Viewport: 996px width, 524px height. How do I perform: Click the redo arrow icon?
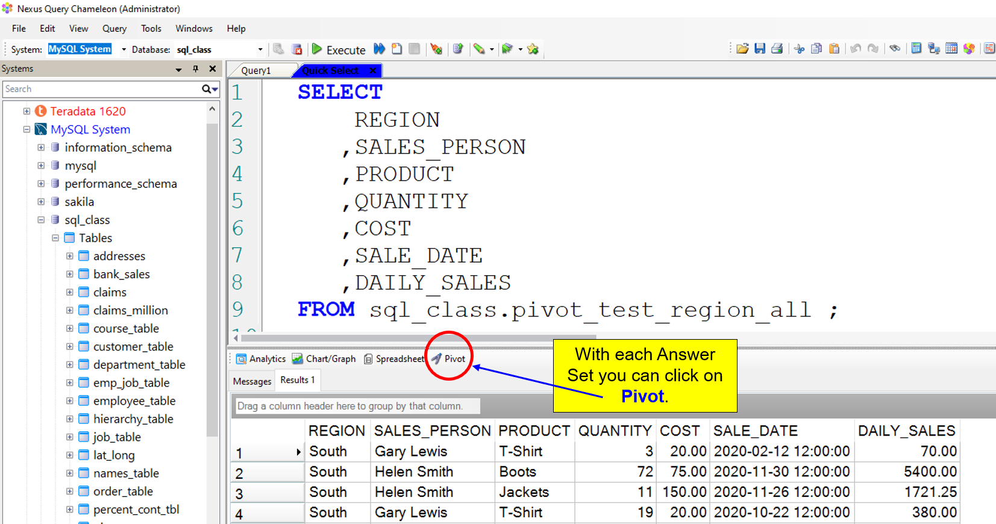coord(873,49)
